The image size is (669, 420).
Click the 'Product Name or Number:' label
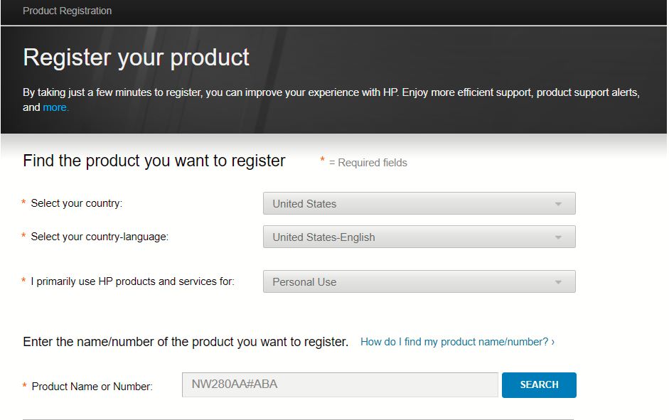click(92, 387)
